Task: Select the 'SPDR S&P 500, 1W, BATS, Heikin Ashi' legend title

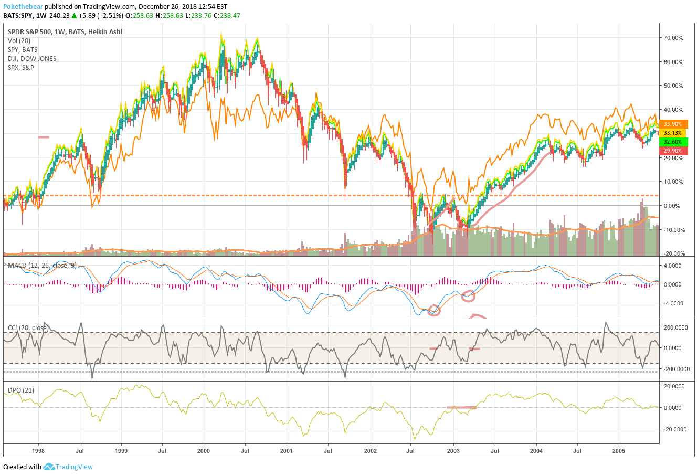Action: point(65,31)
